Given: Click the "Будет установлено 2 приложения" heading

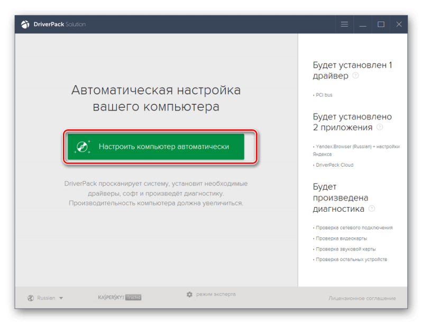Looking at the screenshot, I should pyautogui.click(x=352, y=122).
